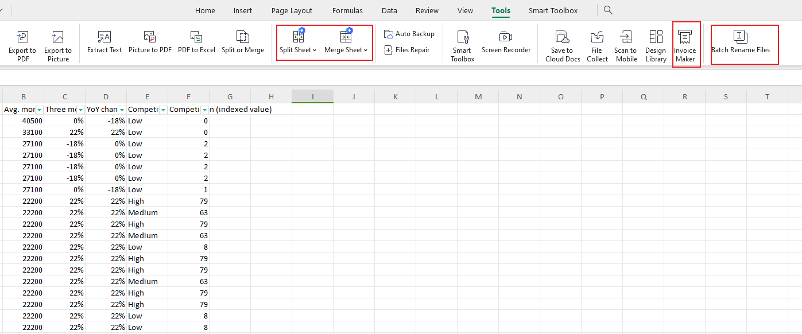Open filter dropdown in column F header
The image size is (802, 334).
click(x=204, y=110)
